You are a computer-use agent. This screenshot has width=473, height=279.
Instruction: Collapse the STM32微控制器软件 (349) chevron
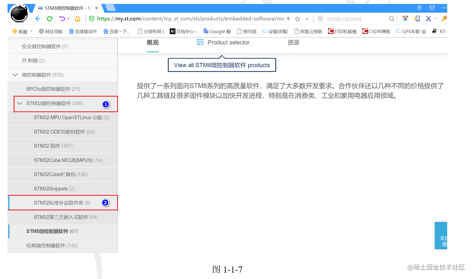tap(19, 103)
